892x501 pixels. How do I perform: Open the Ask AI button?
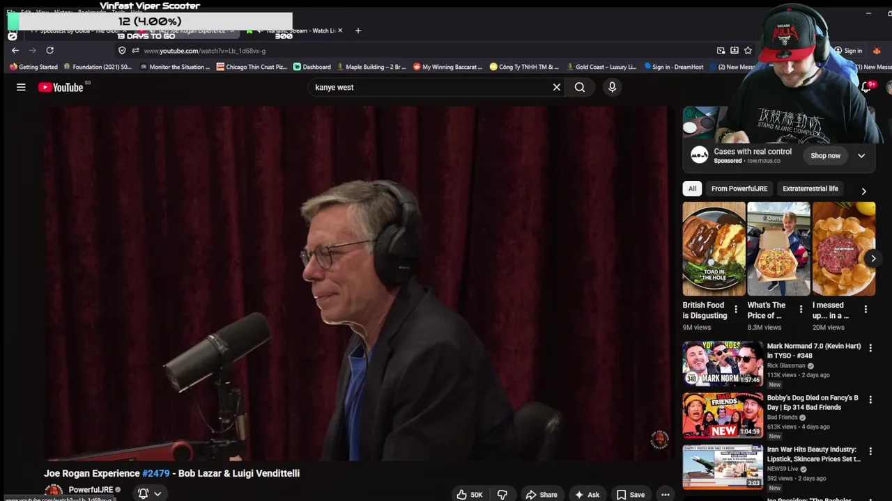pos(587,495)
